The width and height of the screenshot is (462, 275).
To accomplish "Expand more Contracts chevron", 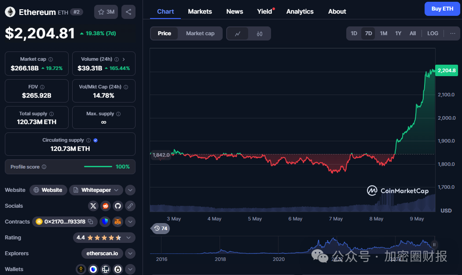I will click(x=130, y=222).
